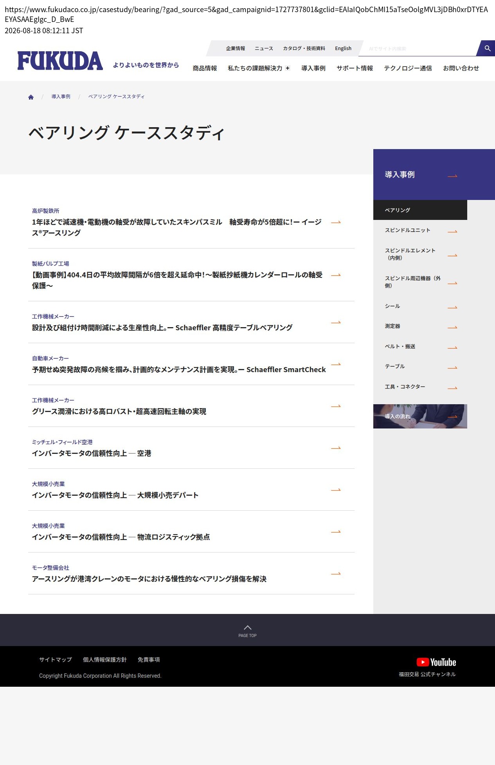Open the 商品情報 menu
Screen dimensions: 495x765
pos(205,68)
